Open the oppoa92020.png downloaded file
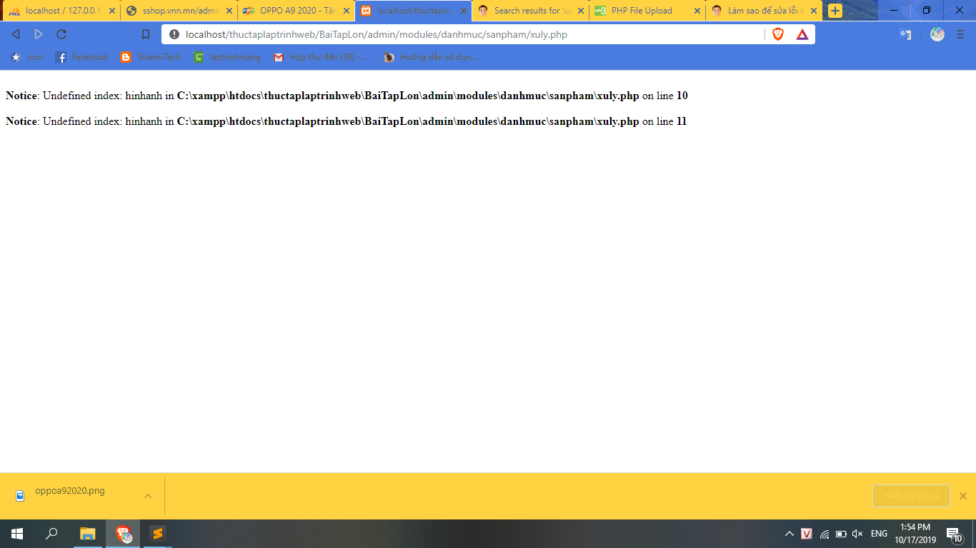Viewport: 976px width, 548px height. (x=69, y=491)
